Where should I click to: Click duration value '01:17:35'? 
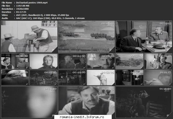pyautogui.click(x=21, y=12)
